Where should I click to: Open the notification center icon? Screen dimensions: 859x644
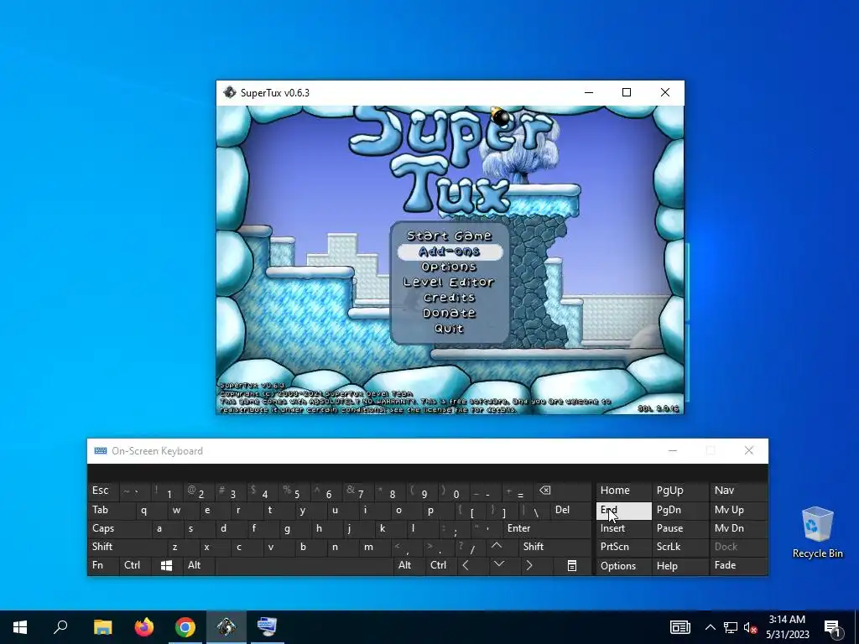click(x=832, y=627)
